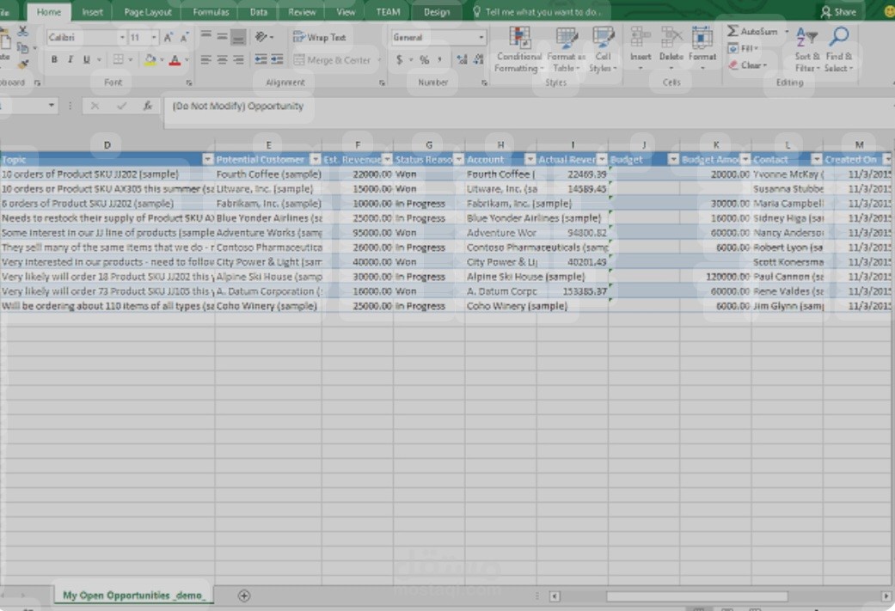Screen dimensions: 895x611
Task: Open font size dropdown
Action: point(154,38)
